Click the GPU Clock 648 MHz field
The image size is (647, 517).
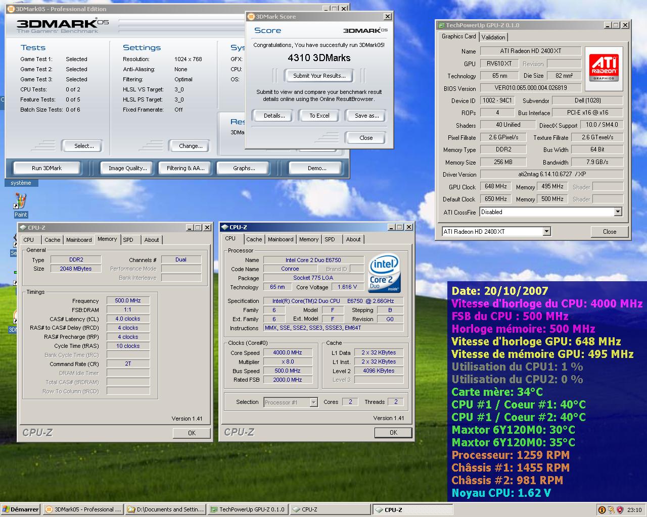coord(496,186)
